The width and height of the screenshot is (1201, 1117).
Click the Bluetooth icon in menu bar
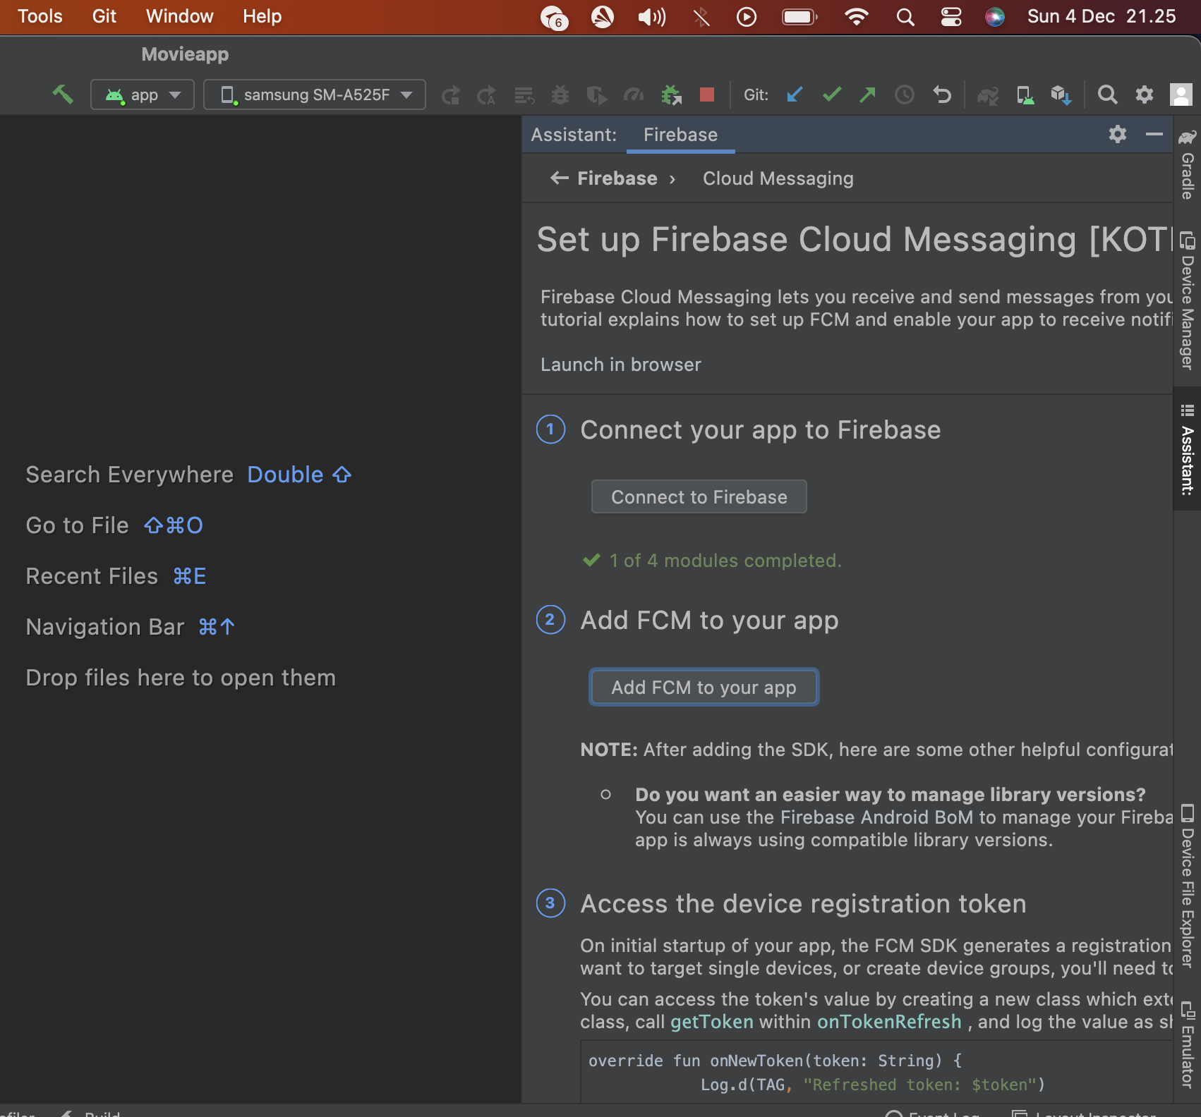click(x=701, y=17)
